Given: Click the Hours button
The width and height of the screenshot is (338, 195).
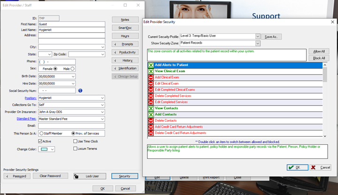Looking at the screenshot, I should pos(125,36).
